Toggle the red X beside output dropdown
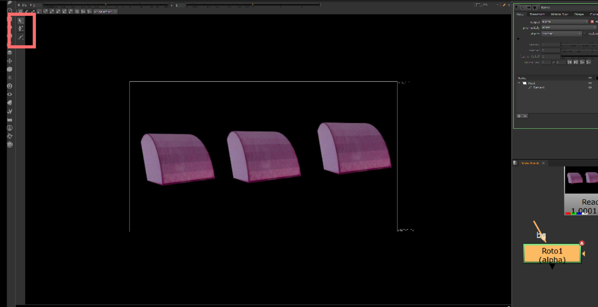The width and height of the screenshot is (598, 307). pos(592,21)
